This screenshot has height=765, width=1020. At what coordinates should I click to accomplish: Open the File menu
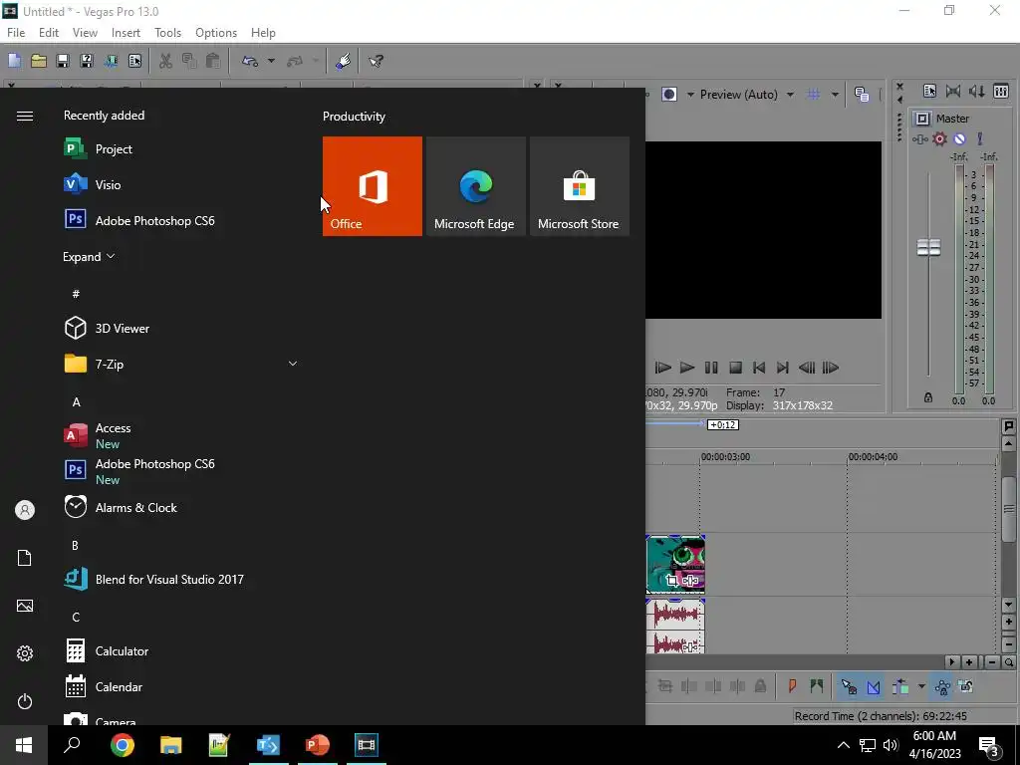click(x=16, y=33)
